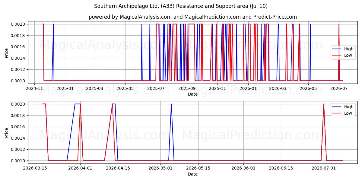Click the top chart's 2024-11 tick label
362x181 pixels.
[34, 88]
